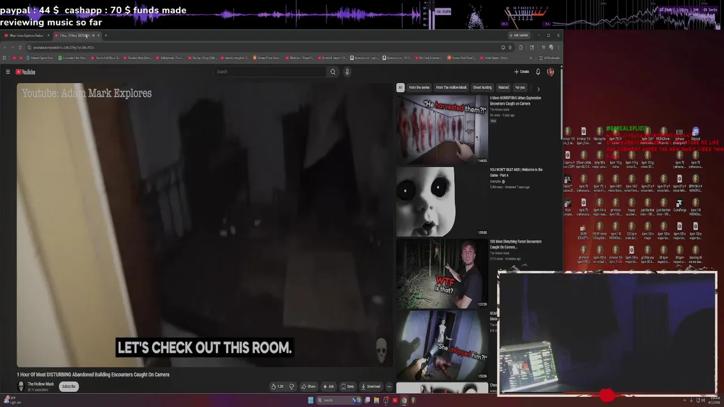Open the "All Bookmarks" folder
Screen dimensions: 724x407
(550, 58)
